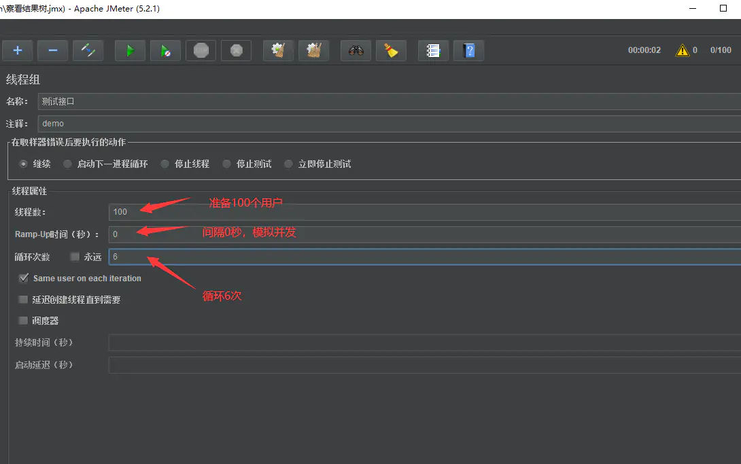This screenshot has width=741, height=464.
Task: Select the 停止线程 radio option
Action: coord(165,164)
